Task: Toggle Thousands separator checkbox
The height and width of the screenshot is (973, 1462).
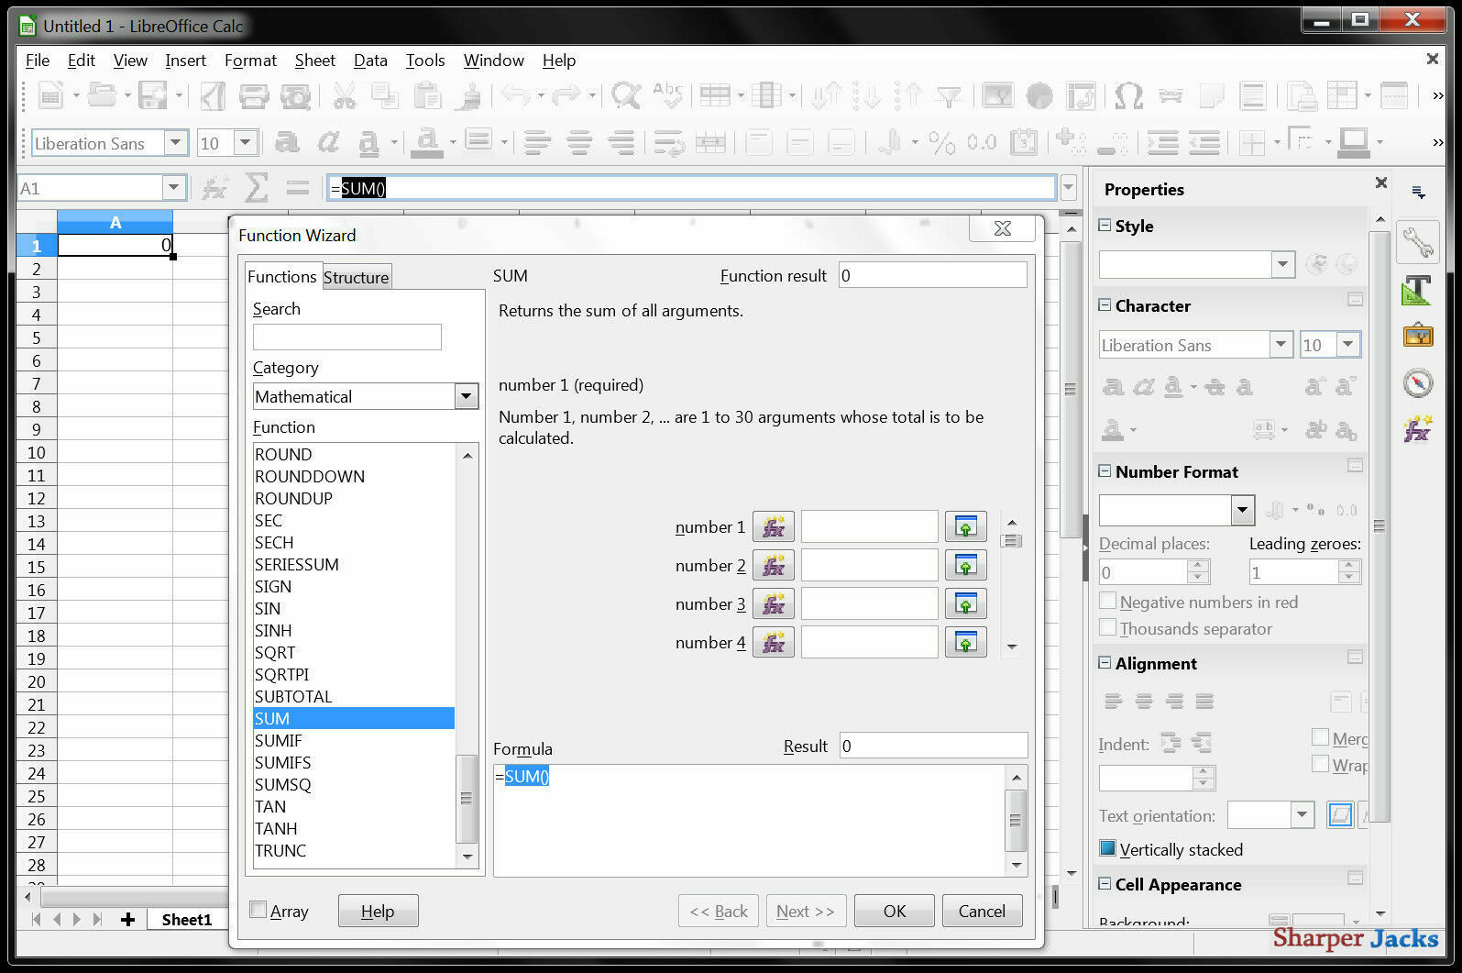Action: click(1108, 627)
